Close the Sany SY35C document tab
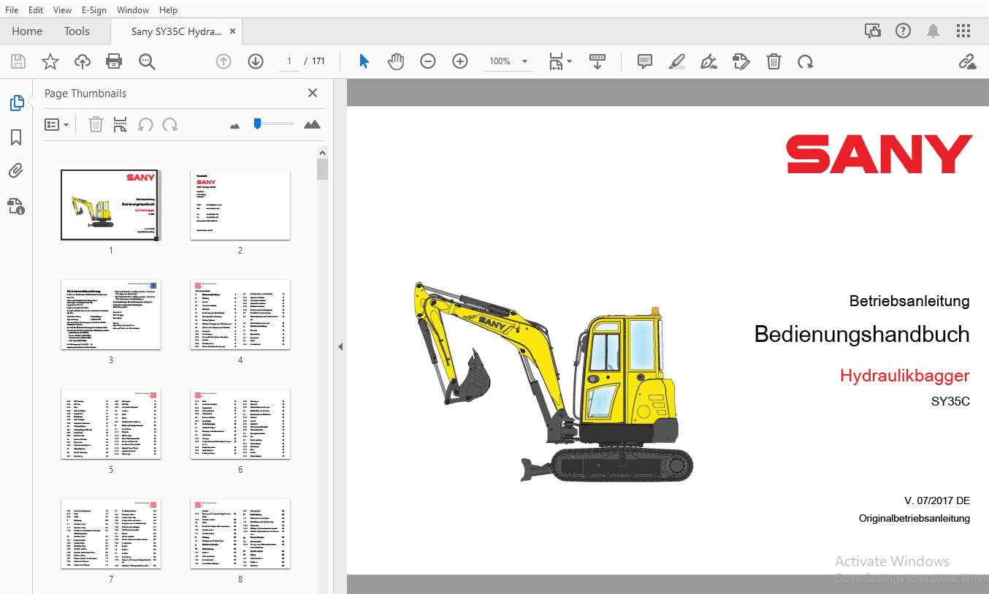Image resolution: width=989 pixels, height=594 pixels. pyautogui.click(x=233, y=31)
